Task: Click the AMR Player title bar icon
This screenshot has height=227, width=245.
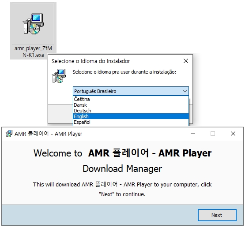Action: 9,134
